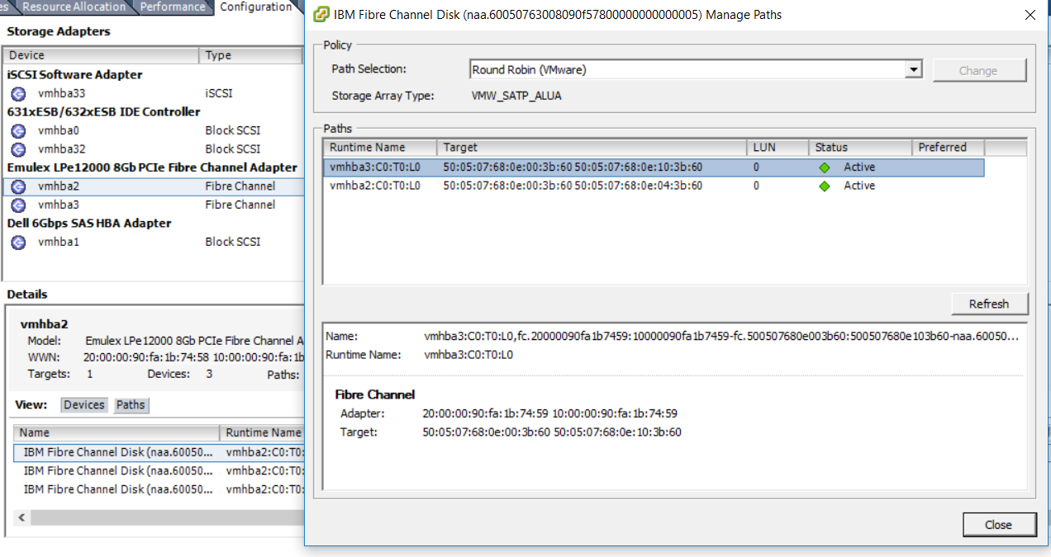Select the vmhba3 Fibre Channel row
1051x557 pixels.
(154, 205)
